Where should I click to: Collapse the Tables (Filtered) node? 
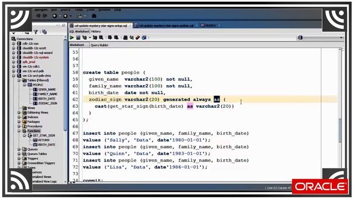pyautogui.click(x=19, y=80)
